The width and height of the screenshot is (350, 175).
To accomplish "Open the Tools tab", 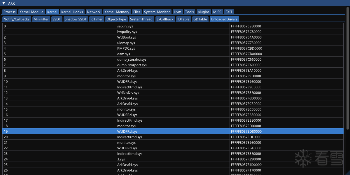I will 189,12.
